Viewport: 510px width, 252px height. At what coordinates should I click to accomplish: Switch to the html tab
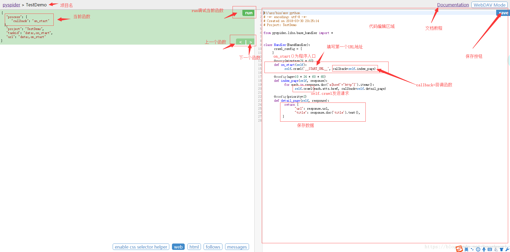194,247
